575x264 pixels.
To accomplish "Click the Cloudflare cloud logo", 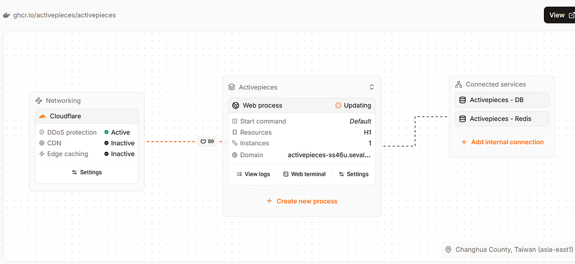I will click(x=43, y=116).
